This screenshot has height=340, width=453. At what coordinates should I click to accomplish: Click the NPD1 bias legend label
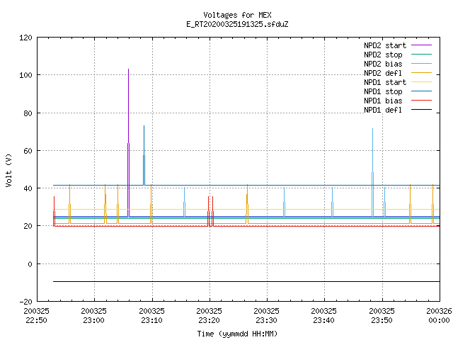pyautogui.click(x=383, y=101)
